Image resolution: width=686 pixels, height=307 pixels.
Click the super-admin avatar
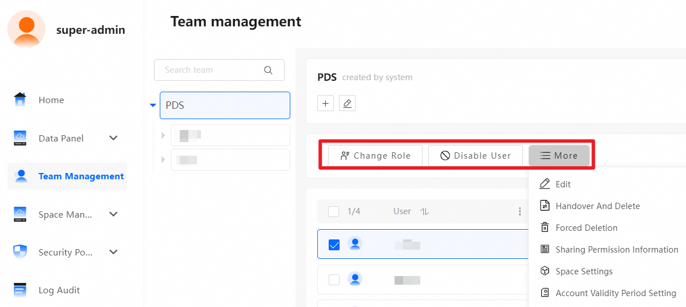click(x=26, y=29)
